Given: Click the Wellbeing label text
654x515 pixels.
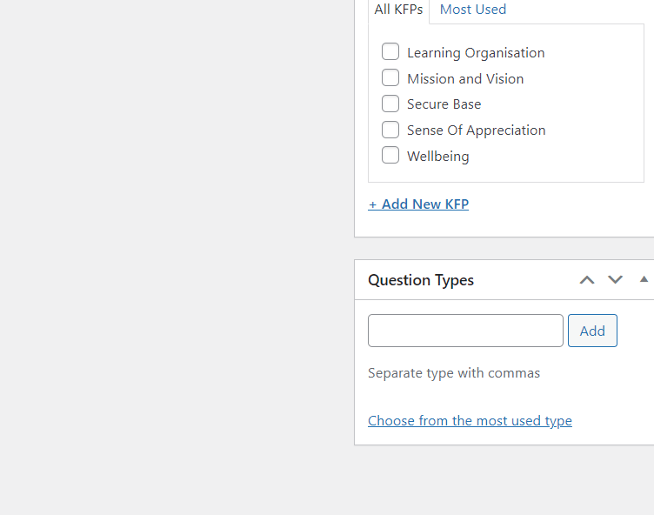Looking at the screenshot, I should tap(438, 156).
